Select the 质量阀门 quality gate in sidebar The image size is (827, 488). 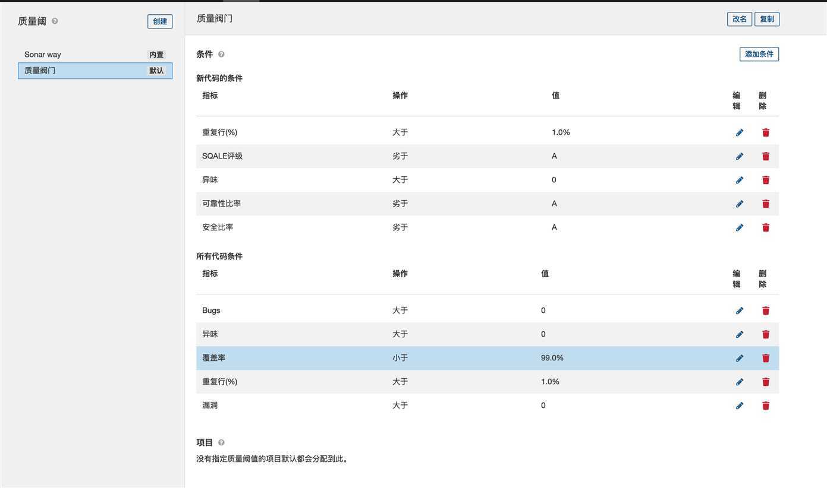pos(95,71)
